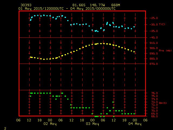Select the T(C) axis title
The image size is (173, 130).
tap(162, 24)
